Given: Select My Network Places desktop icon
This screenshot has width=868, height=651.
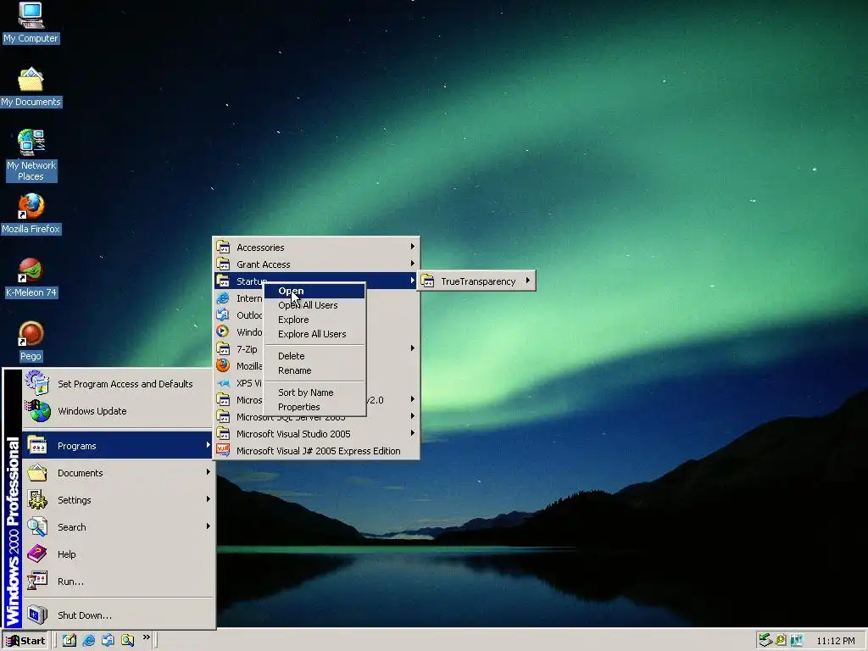Looking at the screenshot, I should click(x=31, y=155).
